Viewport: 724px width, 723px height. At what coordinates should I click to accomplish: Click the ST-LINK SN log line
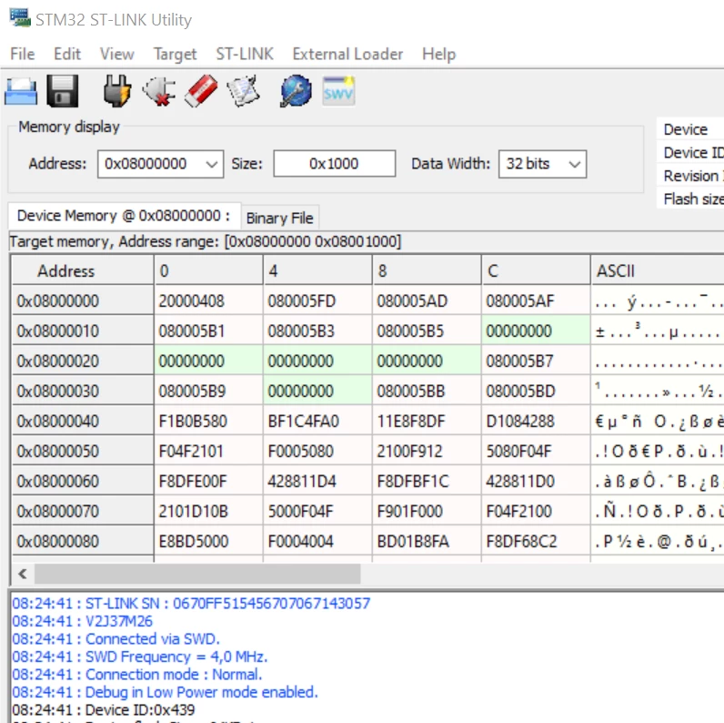coord(191,604)
